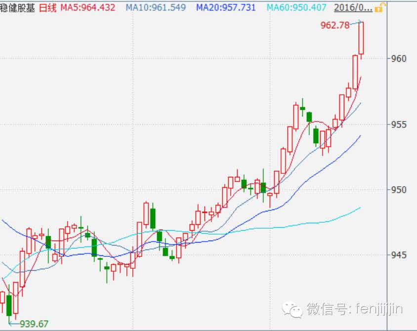Viewport: 417px width, 331px height.
Task: Click the 962.78 high price label
Action: coord(335,25)
